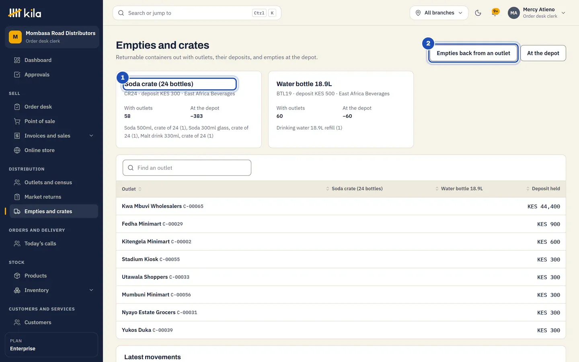Open the Water bottle 18.9L card
The image size is (579, 362).
coord(341,109)
